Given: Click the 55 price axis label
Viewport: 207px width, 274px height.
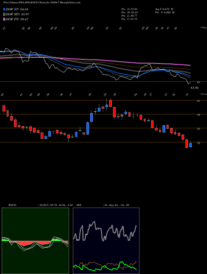Looking at the screenshot, I should point(199,129).
